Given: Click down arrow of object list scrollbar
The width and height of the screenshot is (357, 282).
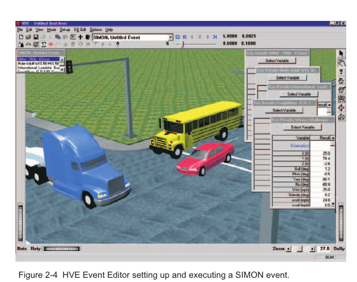Looking at the screenshot, I should click(x=62, y=70).
